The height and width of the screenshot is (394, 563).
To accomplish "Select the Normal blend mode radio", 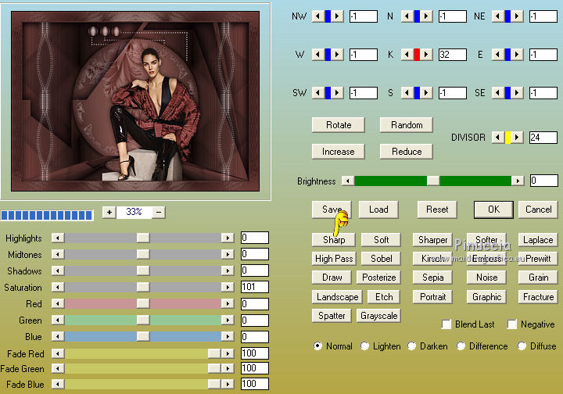I will point(317,346).
